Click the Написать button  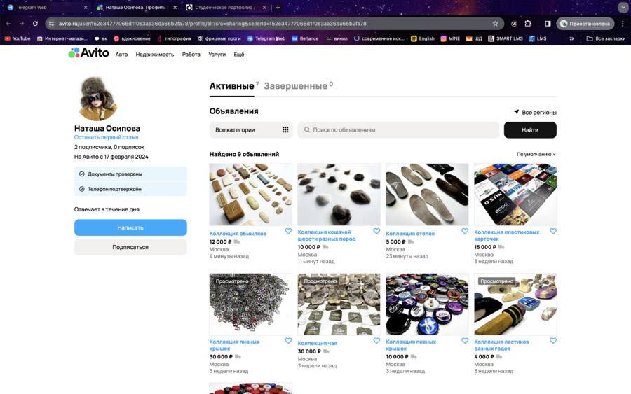pos(130,227)
